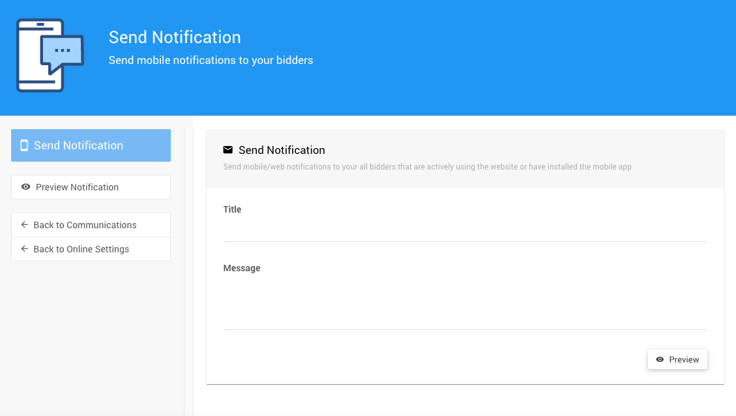Image resolution: width=736 pixels, height=416 pixels.
Task: Click the large phone chat icon in header
Action: click(x=50, y=55)
